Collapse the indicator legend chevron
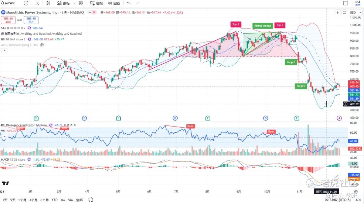 point(4,50)
